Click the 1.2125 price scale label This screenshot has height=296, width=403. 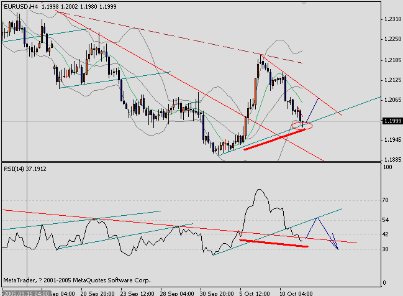point(392,80)
